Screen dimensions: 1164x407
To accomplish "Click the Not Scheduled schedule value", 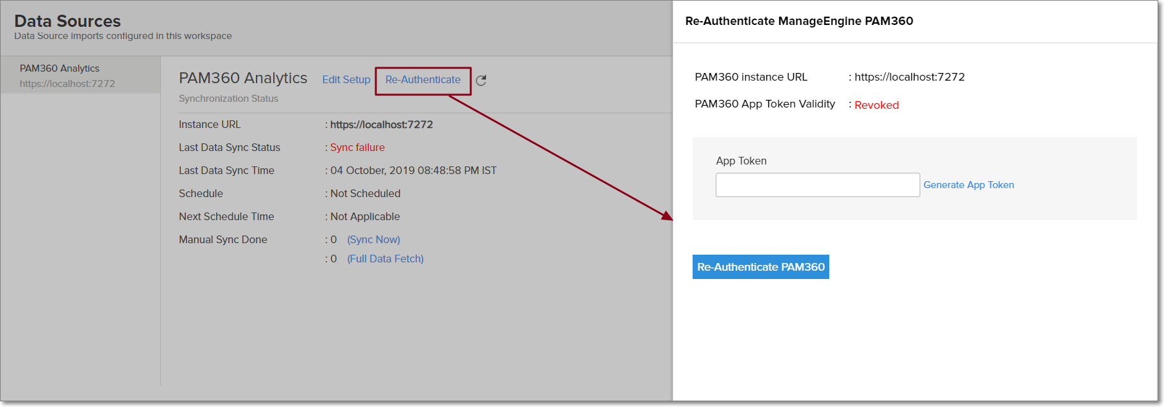I will [365, 193].
